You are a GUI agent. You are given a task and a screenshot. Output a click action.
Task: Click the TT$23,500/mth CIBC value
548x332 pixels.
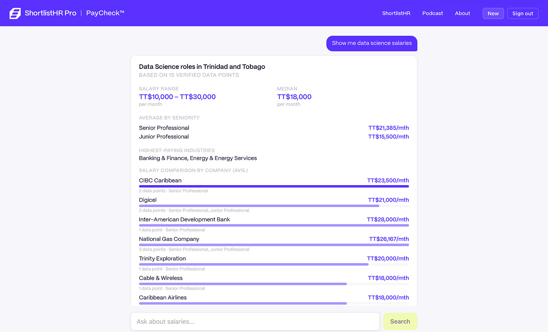click(388, 181)
